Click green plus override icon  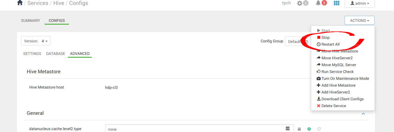[x=309, y=129]
